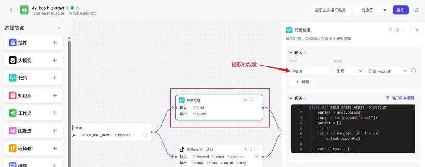Viewport: 425px width, 167px height.
Task: Open the 开始 - count value dropdown
Action: 387,71
